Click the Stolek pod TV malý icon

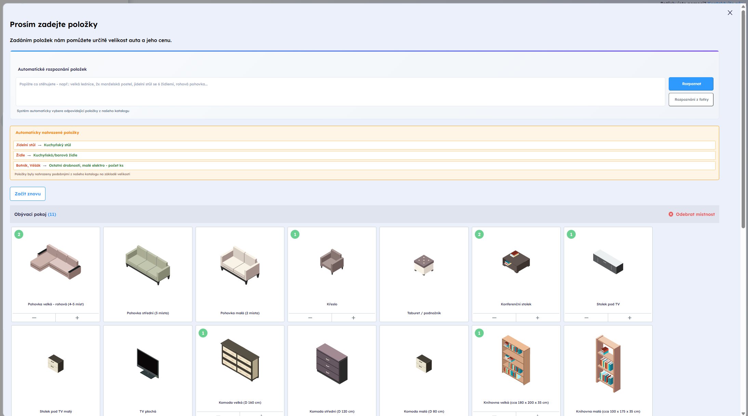pyautogui.click(x=56, y=363)
